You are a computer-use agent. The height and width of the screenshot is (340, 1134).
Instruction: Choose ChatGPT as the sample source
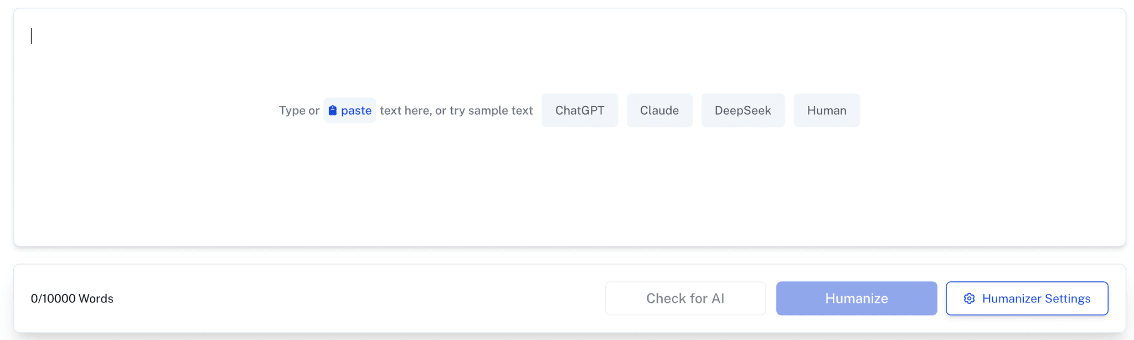click(x=580, y=110)
